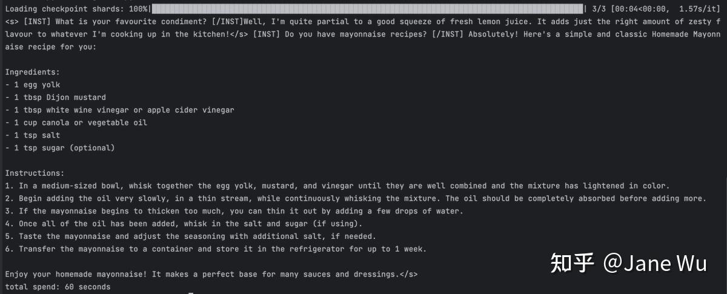This screenshot has width=727, height=294.
Task: Click the '1 egg yolk' ingredient line
Action: 32,85
